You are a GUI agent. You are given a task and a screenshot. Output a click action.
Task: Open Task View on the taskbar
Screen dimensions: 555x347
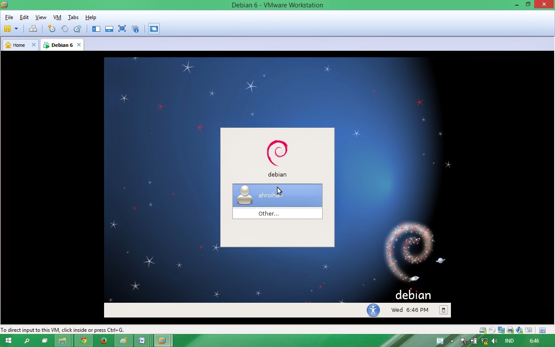coord(44,341)
